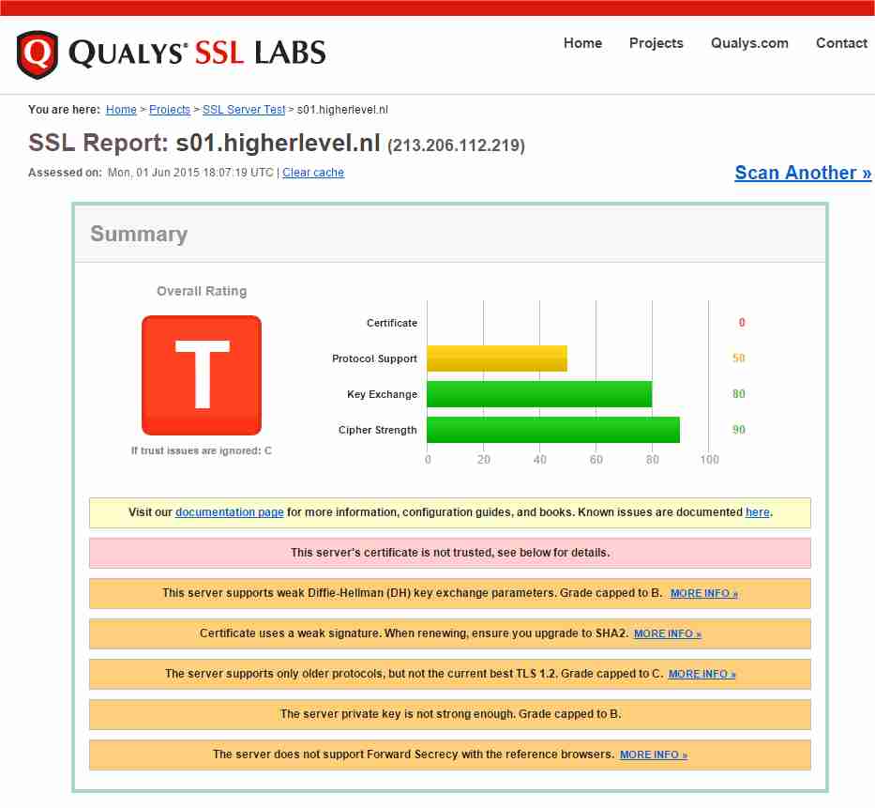The width and height of the screenshot is (875, 808).
Task: Click the Qualys SSL Labs wordmark
Action: (197, 53)
